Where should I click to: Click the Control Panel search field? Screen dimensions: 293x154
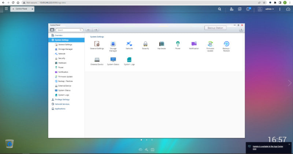coord(69,30)
